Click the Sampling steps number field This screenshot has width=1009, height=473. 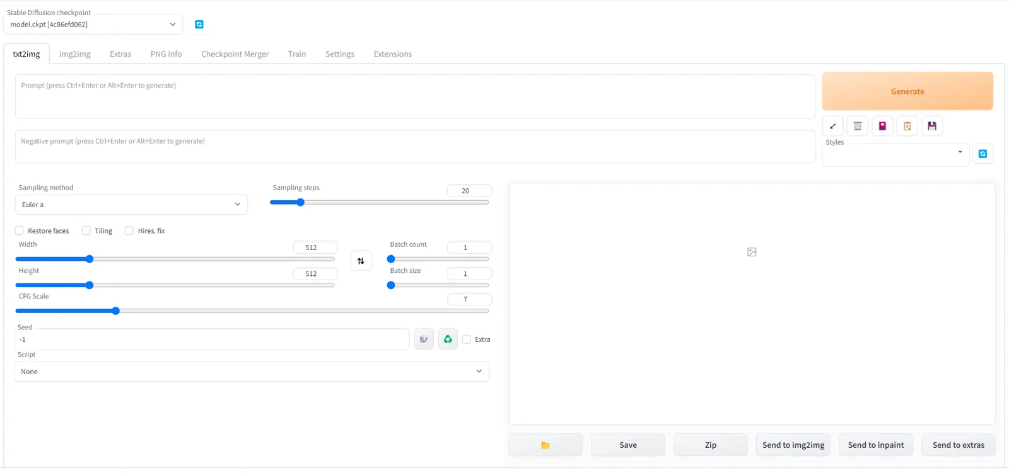(x=469, y=191)
